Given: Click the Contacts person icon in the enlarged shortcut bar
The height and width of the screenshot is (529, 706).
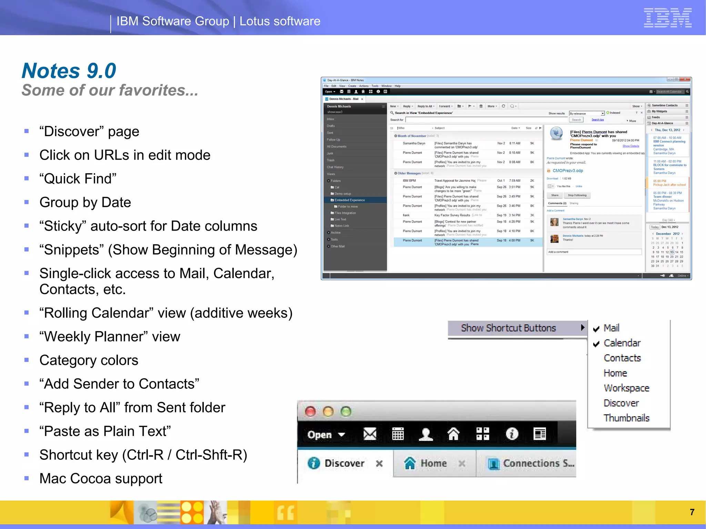Looking at the screenshot, I should tap(426, 434).
